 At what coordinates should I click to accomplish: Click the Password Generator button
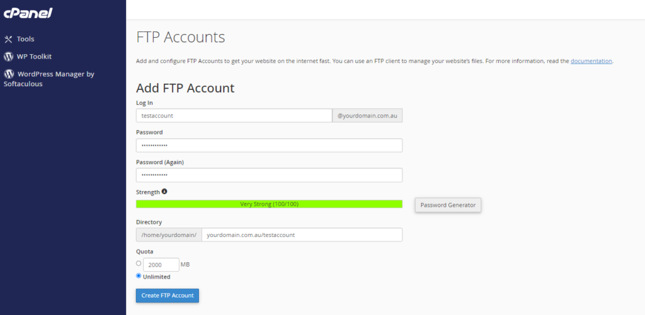[448, 205]
